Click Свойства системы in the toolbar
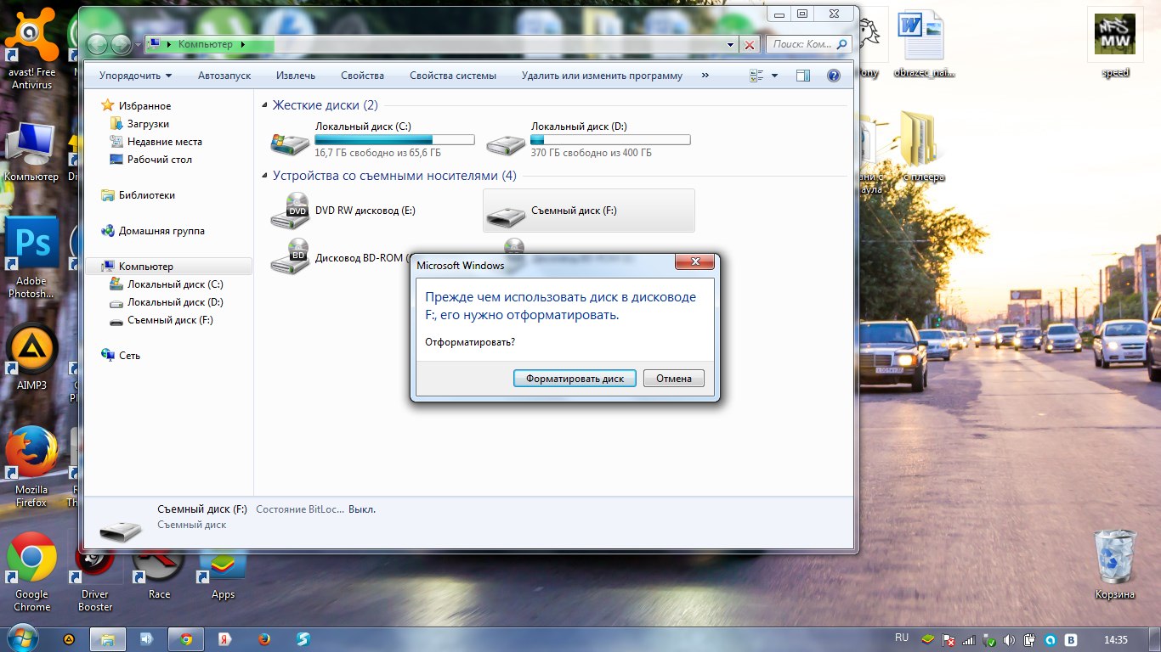The image size is (1161, 652). tap(452, 76)
